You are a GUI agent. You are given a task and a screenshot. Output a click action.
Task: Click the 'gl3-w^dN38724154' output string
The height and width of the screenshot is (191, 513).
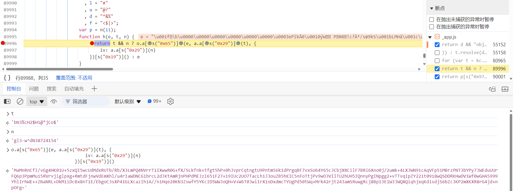[35, 140]
